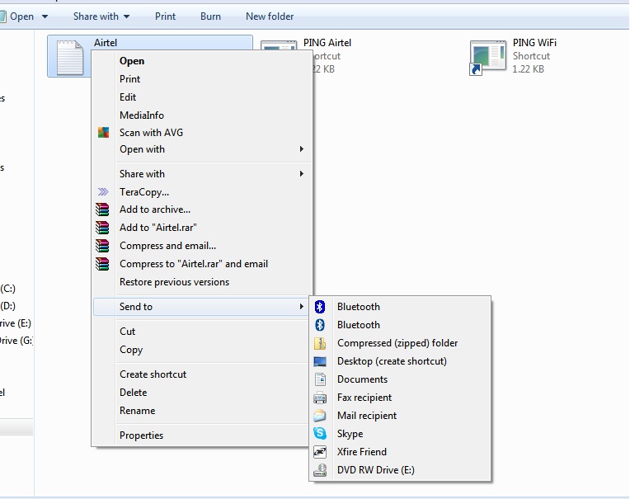Screen dimensions: 630x499
Task: Choose Restore previous versions
Action: point(174,282)
